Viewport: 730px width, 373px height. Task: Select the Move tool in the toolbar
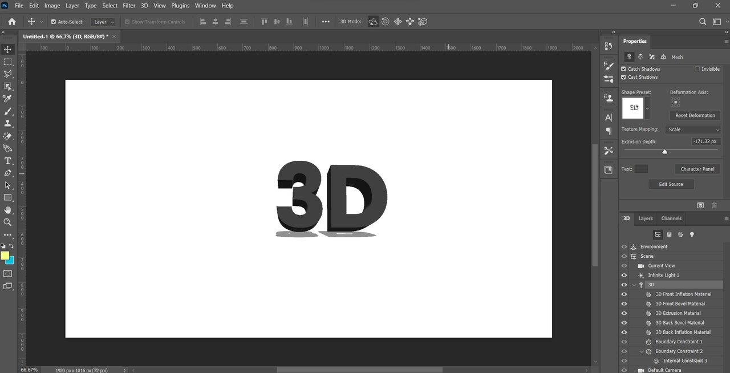[x=8, y=50]
